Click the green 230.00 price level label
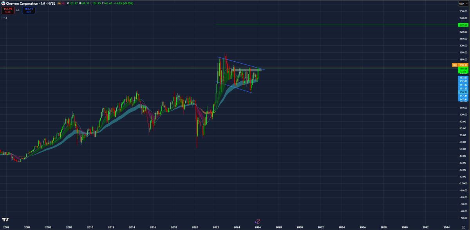470x230 pixels. (x=463, y=25)
